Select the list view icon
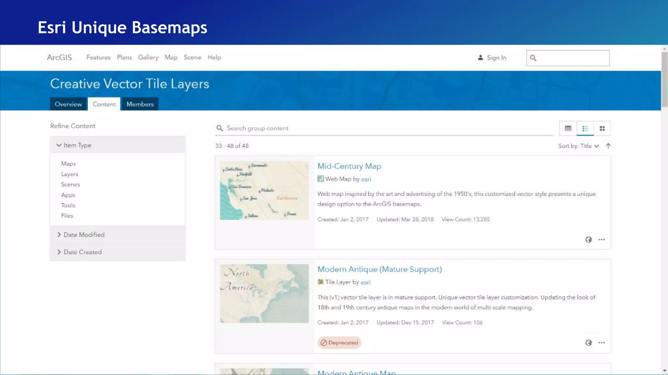 click(x=585, y=128)
